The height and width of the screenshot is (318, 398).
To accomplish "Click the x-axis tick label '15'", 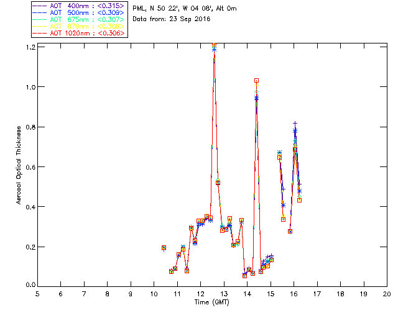I will [x=271, y=294].
